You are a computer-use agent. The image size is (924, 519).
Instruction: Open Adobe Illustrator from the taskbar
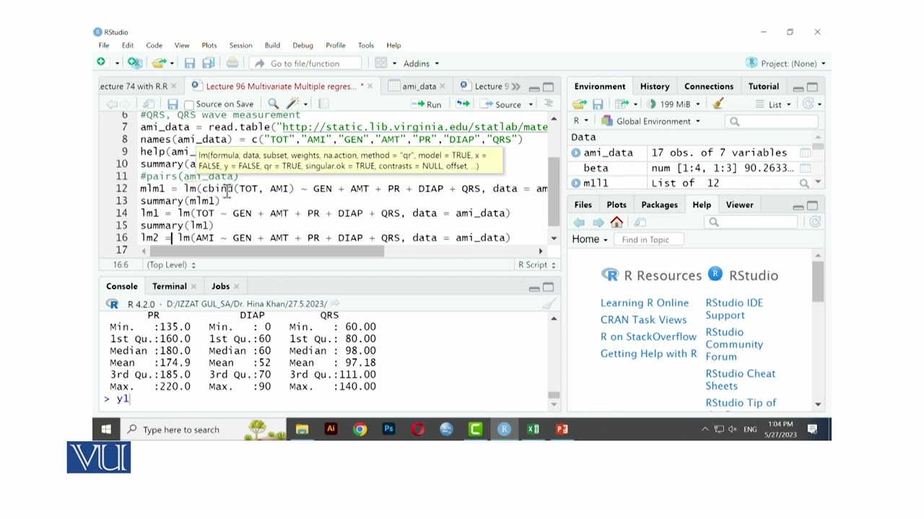click(331, 429)
